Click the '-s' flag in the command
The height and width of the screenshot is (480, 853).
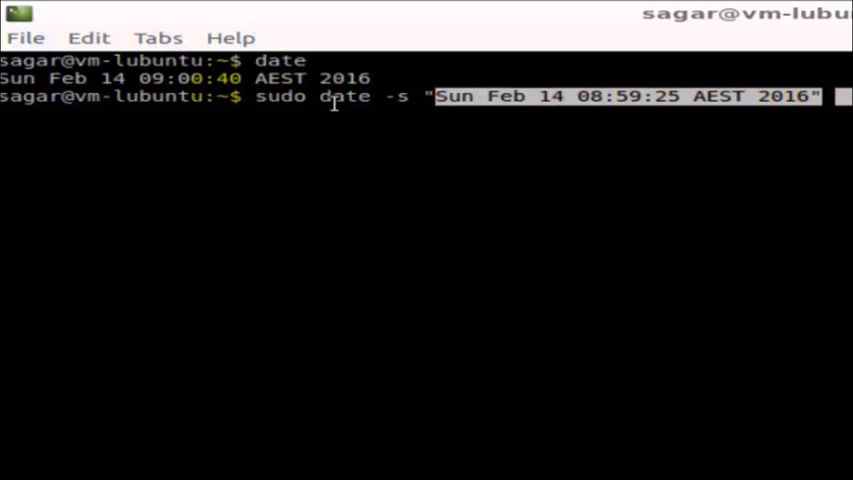[397, 97]
